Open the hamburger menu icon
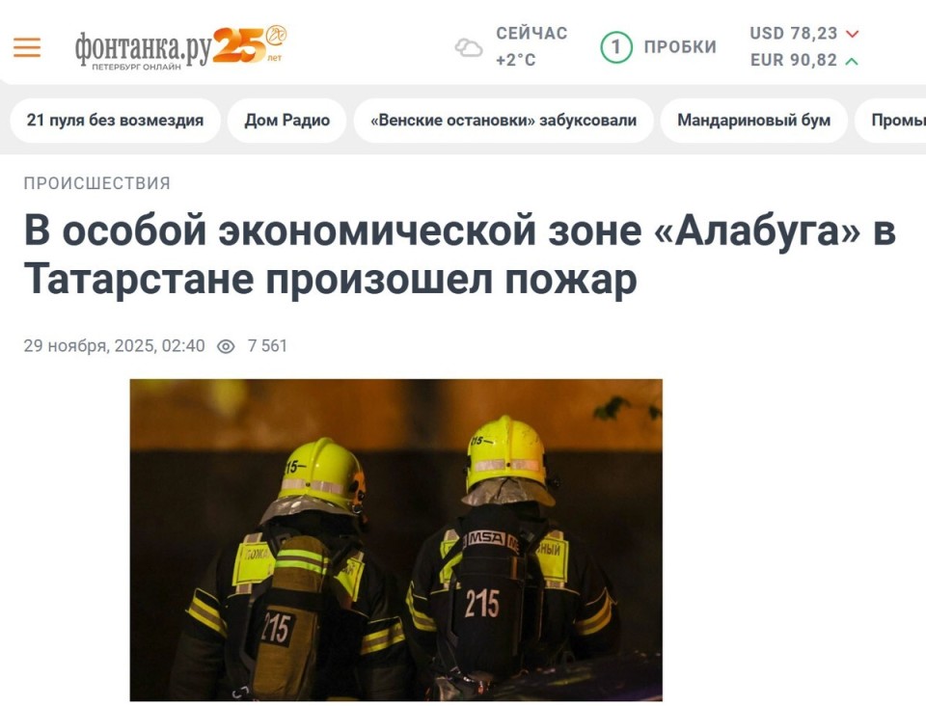The width and height of the screenshot is (926, 706). pyautogui.click(x=27, y=47)
